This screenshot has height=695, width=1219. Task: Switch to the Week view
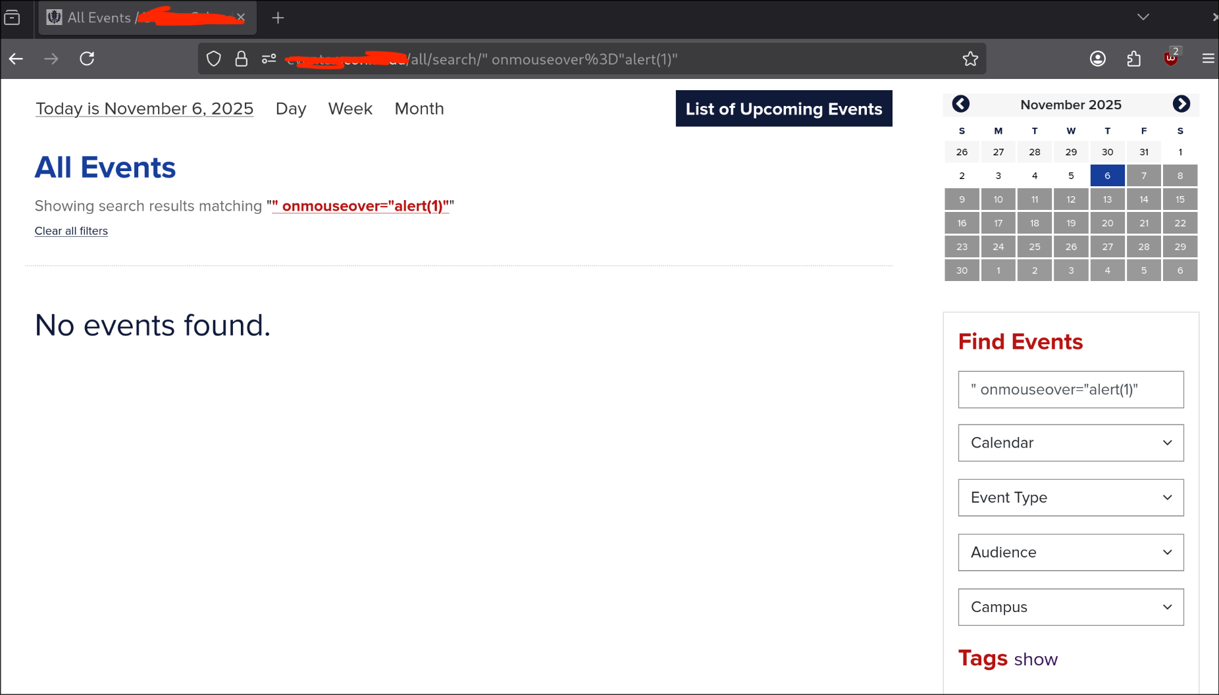coord(350,109)
